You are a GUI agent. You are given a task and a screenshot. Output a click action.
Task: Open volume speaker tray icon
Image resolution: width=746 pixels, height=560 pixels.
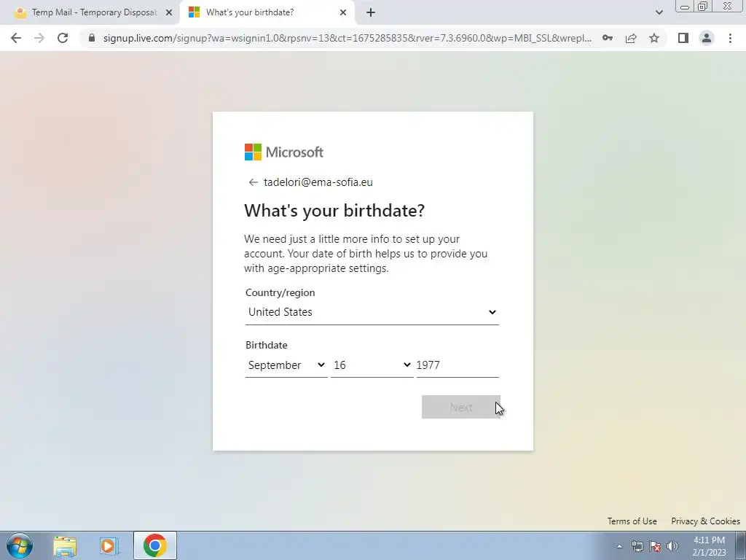click(x=672, y=546)
